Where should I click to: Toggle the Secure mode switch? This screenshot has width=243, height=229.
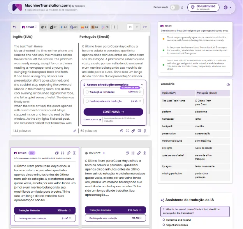174,7
